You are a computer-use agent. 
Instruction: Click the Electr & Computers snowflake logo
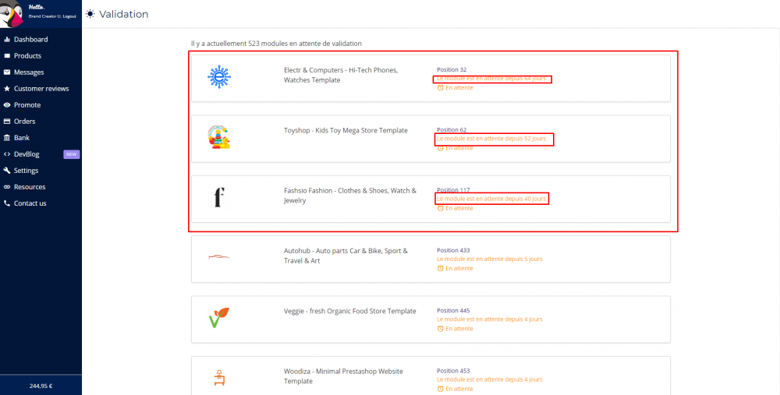(219, 76)
